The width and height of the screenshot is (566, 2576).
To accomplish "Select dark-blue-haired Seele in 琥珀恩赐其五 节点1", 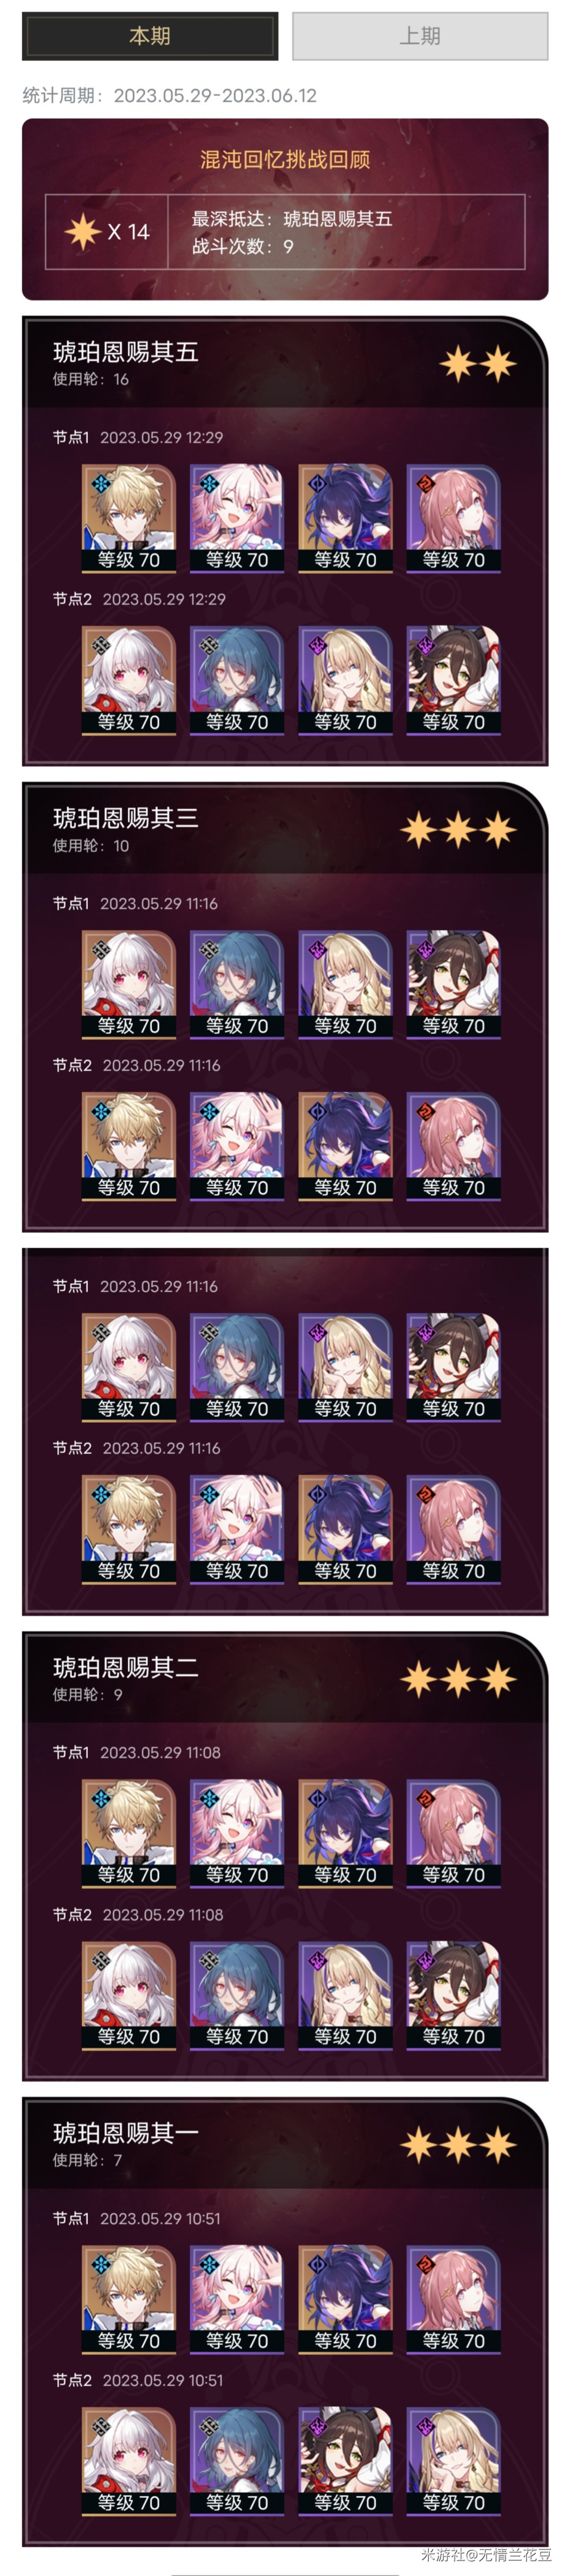I will pyautogui.click(x=346, y=518).
